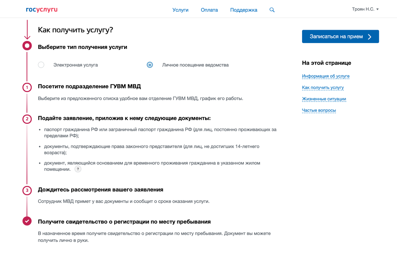Image resolution: width=397 pixels, height=259 pixels.
Task: Select the Электронная услуга radio option
Action: [x=41, y=65]
